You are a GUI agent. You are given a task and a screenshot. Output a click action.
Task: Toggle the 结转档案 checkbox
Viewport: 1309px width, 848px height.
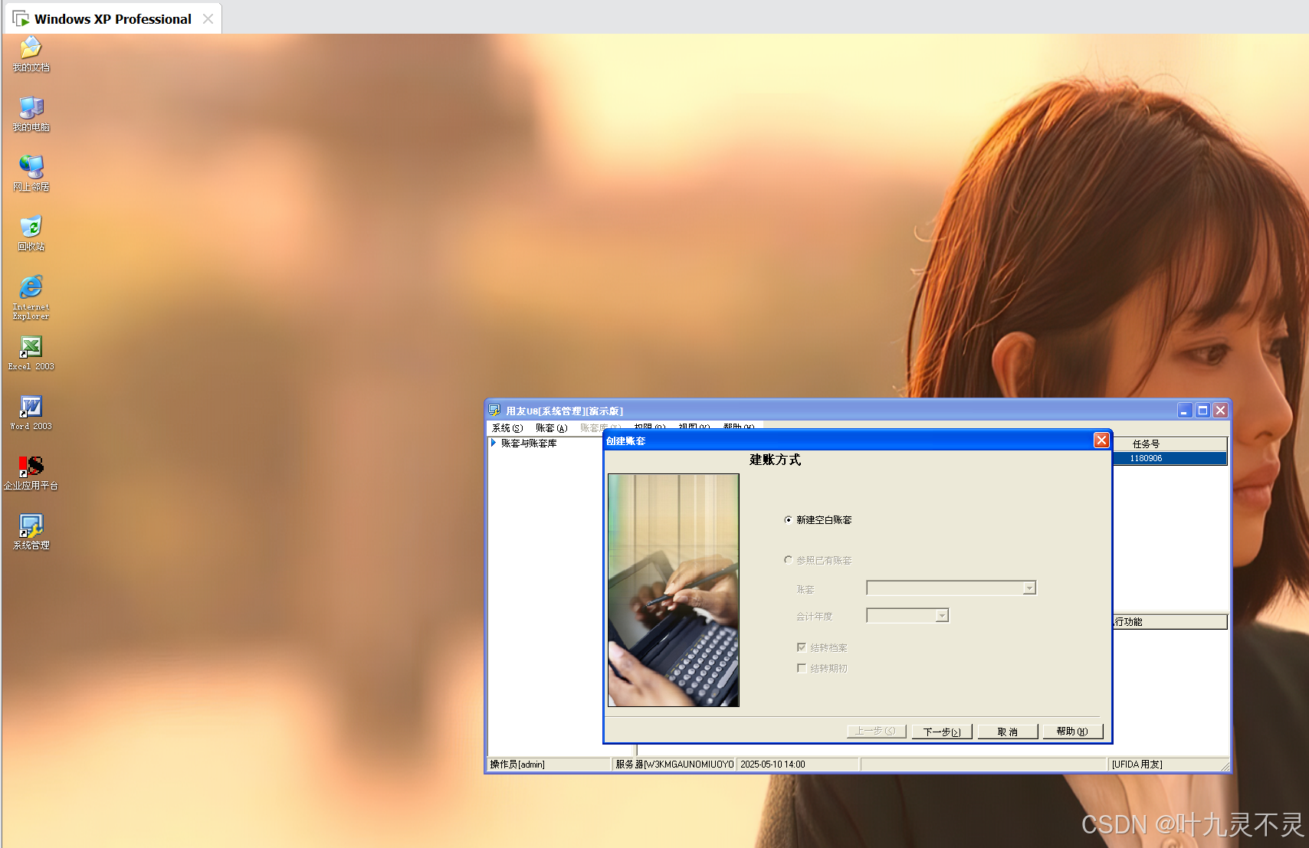point(802,647)
